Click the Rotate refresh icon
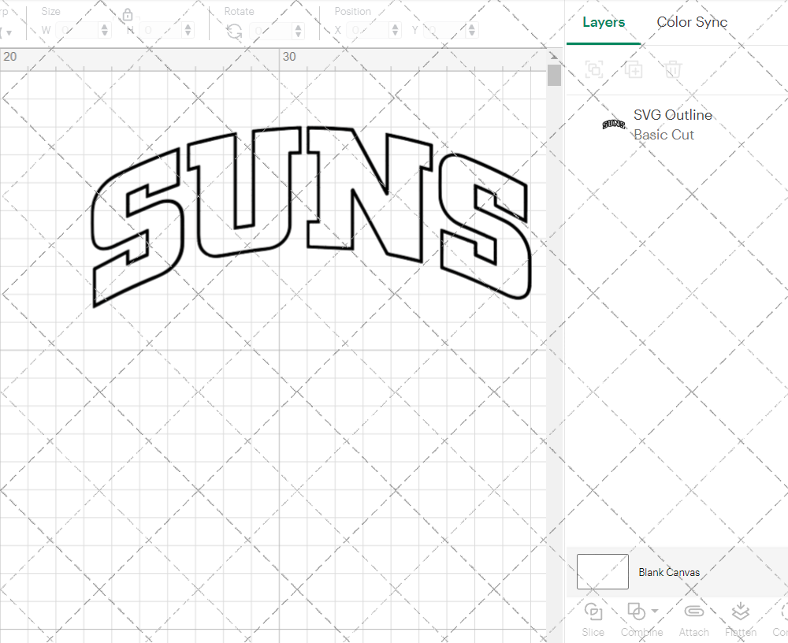This screenshot has height=643, width=788. coord(234,30)
